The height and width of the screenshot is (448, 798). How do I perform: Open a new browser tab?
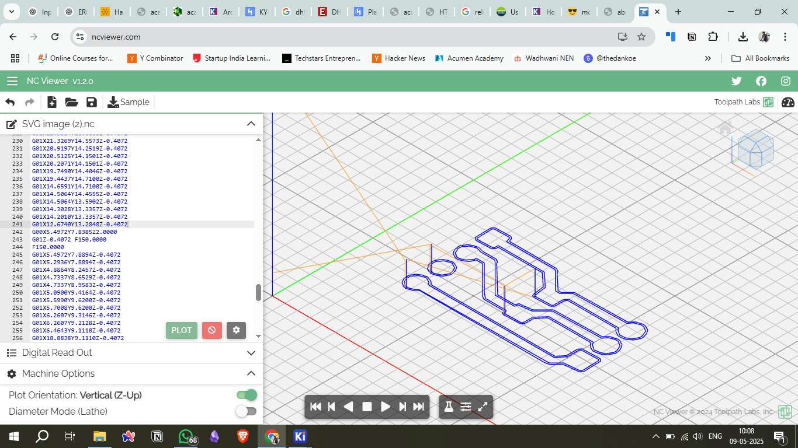(x=678, y=12)
